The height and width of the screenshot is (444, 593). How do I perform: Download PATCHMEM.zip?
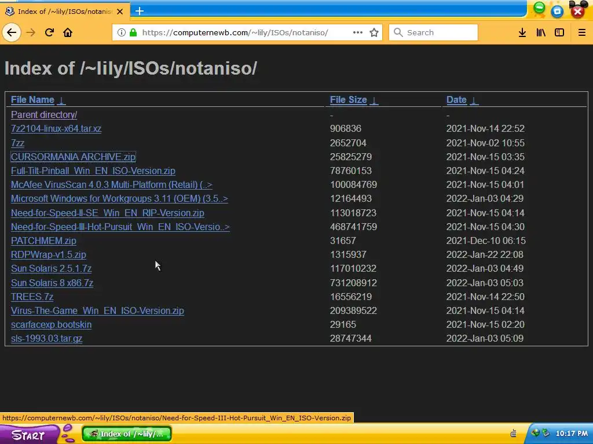[x=43, y=241]
